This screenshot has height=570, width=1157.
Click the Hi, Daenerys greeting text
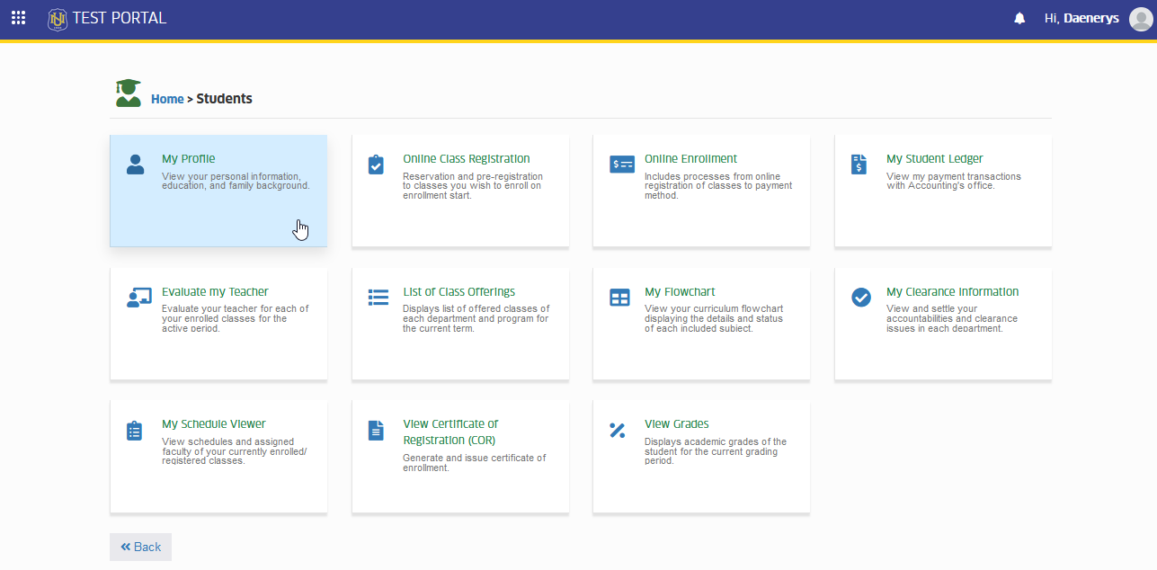1081,18
